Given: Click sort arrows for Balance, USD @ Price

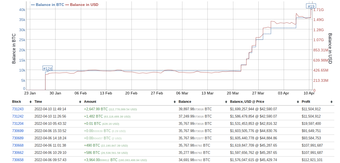Looking at the screenshot, I should tap(298, 102).
